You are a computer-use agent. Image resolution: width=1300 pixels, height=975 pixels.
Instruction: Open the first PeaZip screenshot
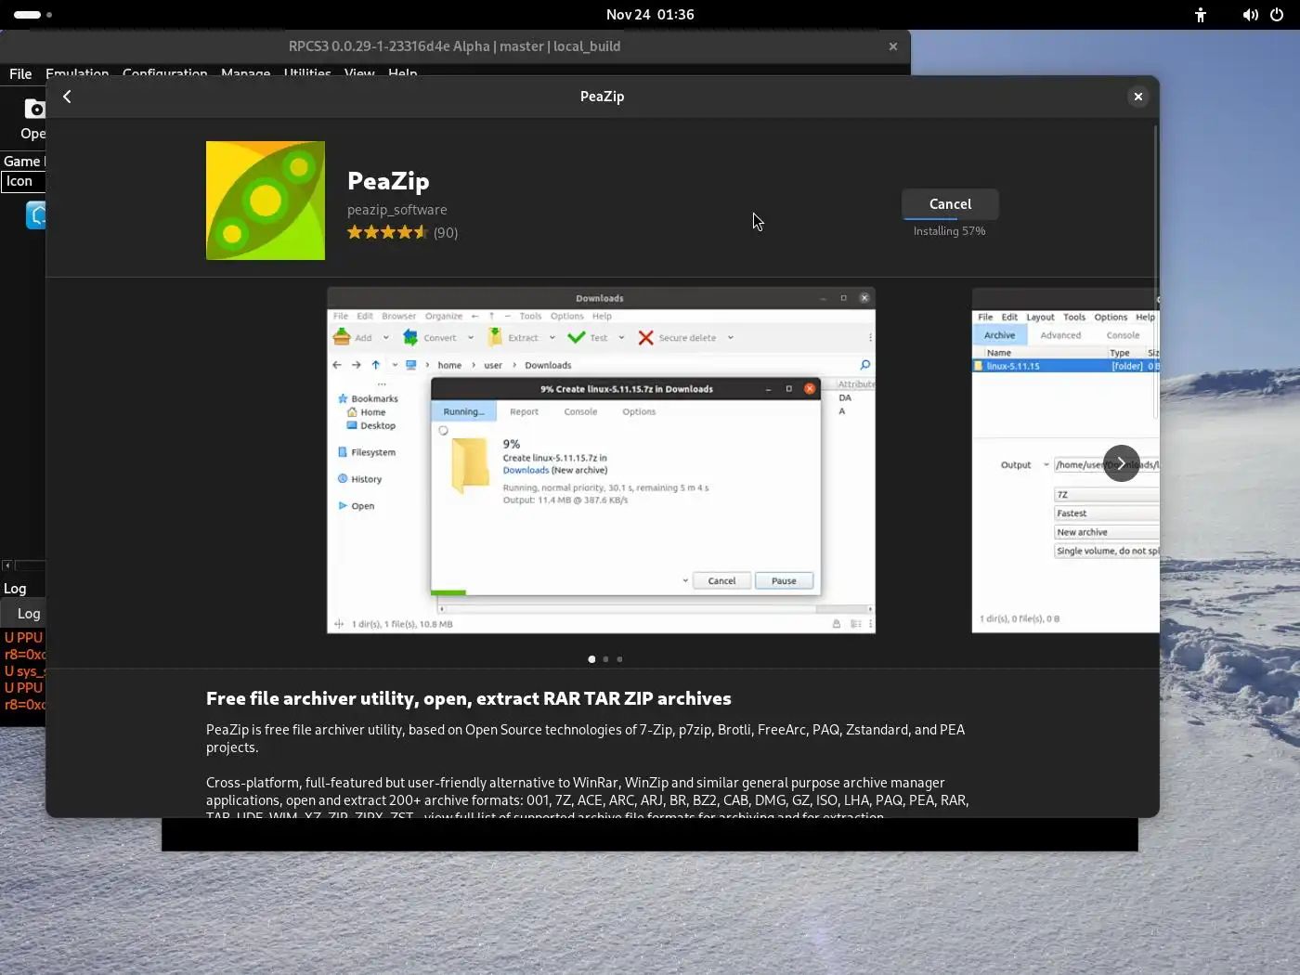pos(601,461)
